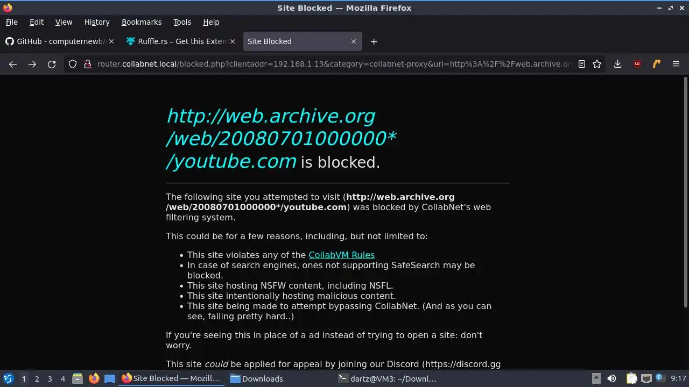Switch to workspace 2
Image resolution: width=689 pixels, height=387 pixels.
(x=37, y=378)
